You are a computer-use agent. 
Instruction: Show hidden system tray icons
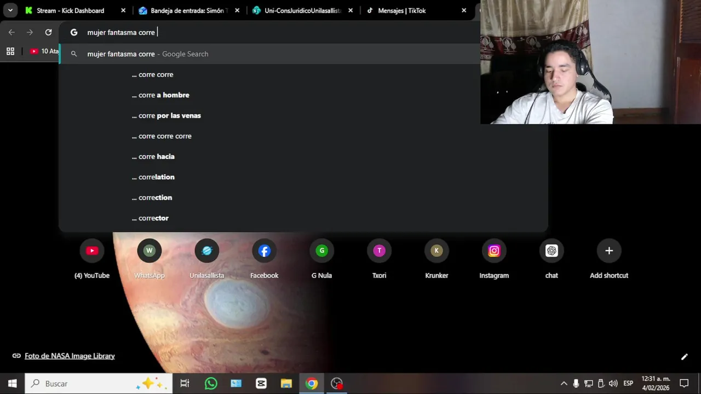coord(564,384)
